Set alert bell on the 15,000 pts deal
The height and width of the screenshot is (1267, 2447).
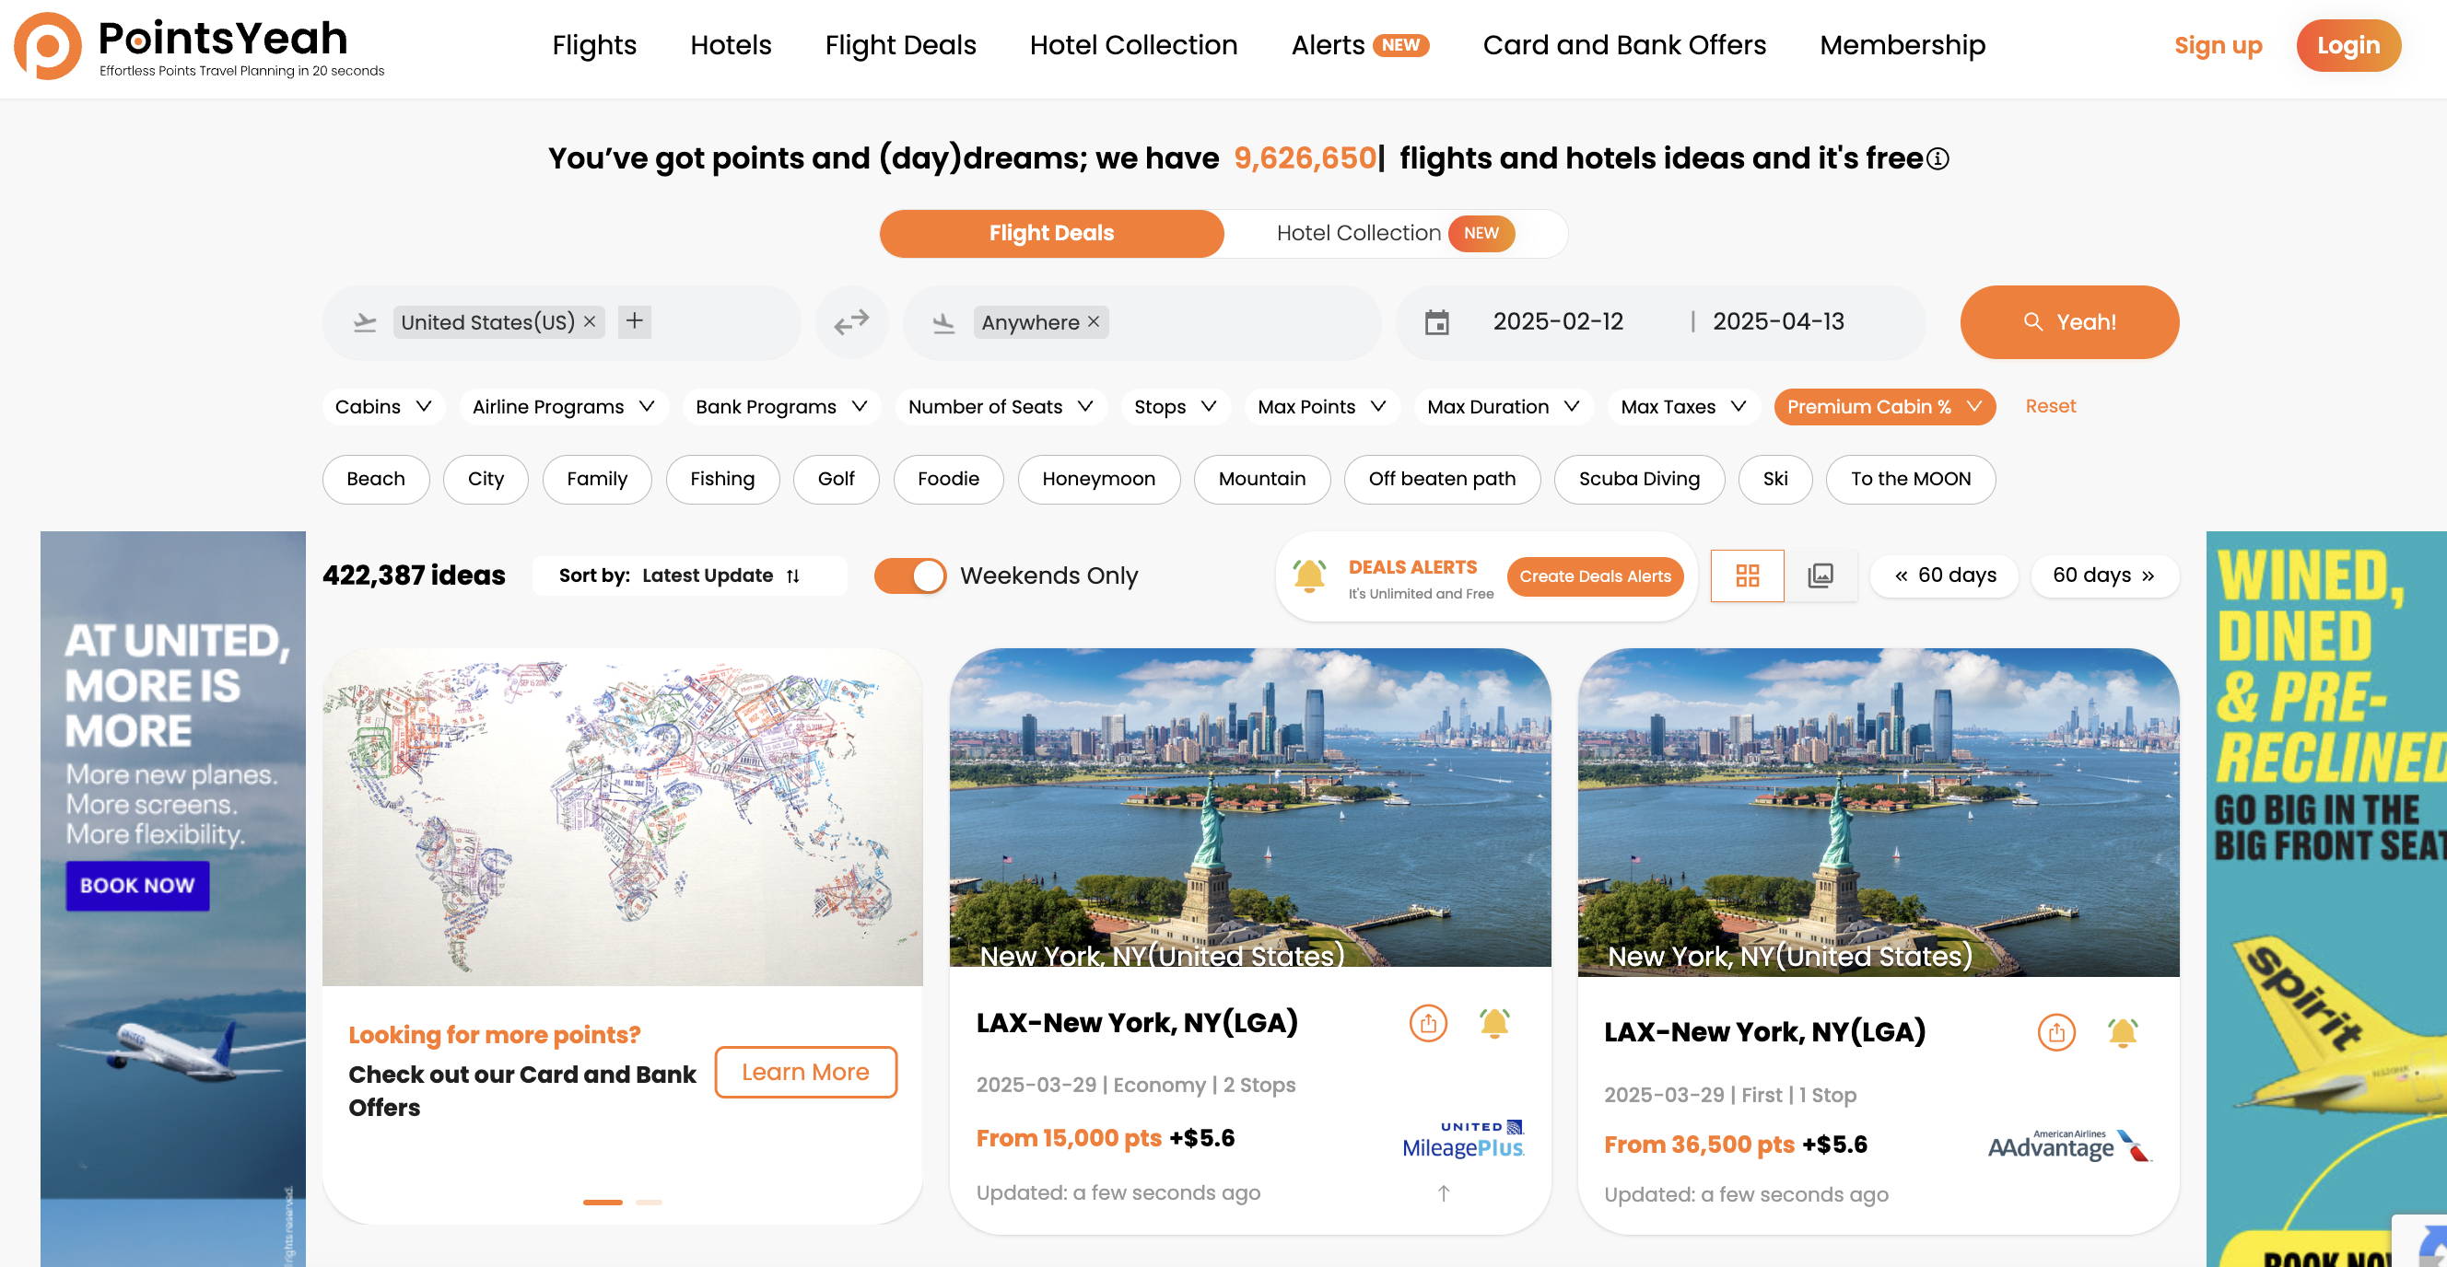pos(1494,1023)
